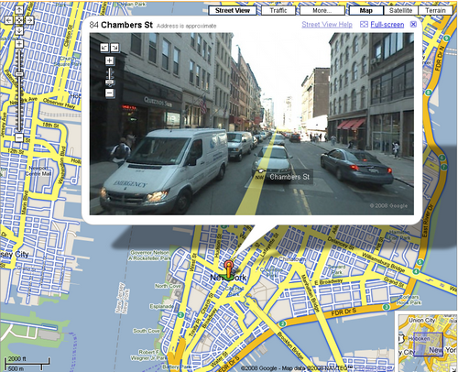458x372 pixels.
Task: Click the full-screen expand icon
Action: [364, 25]
